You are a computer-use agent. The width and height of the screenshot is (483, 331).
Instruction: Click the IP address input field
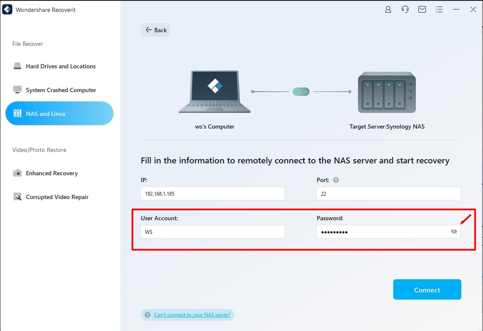click(x=213, y=194)
